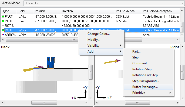185x107 pixels.
Task: Click the blue pin part in Back view
Action: (x=51, y=62)
